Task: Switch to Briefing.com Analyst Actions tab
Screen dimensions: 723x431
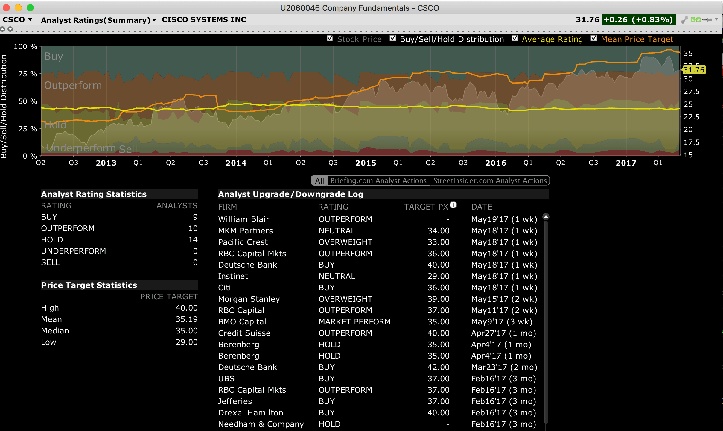Action: [x=378, y=180]
